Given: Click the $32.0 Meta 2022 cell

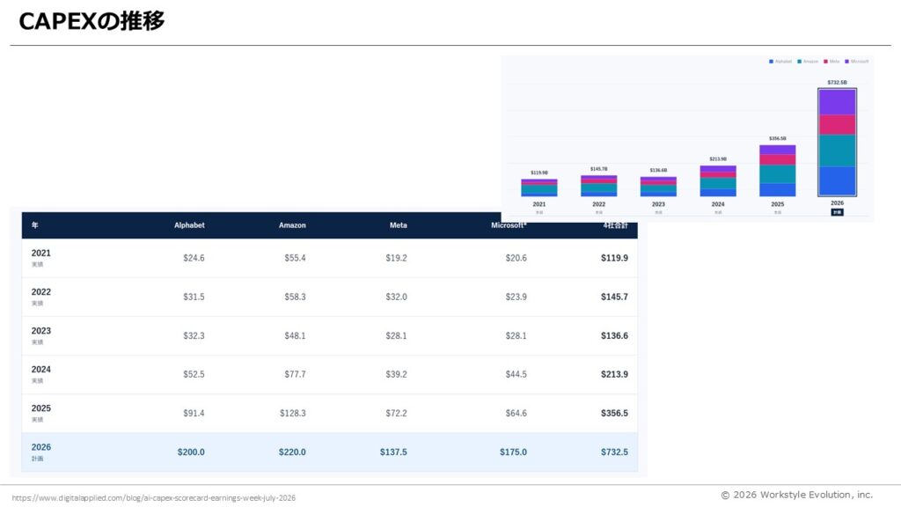Looking at the screenshot, I should pos(396,298).
